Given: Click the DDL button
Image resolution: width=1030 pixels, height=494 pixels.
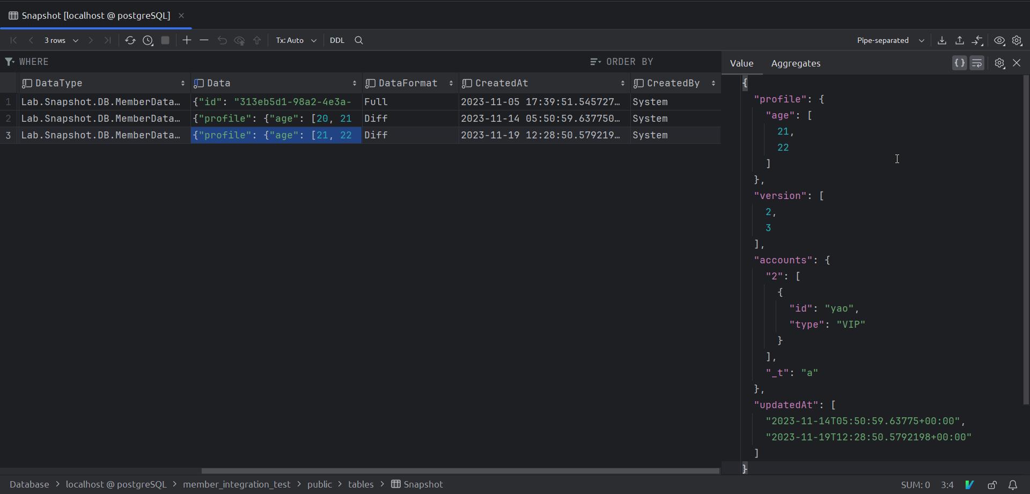Looking at the screenshot, I should point(337,40).
